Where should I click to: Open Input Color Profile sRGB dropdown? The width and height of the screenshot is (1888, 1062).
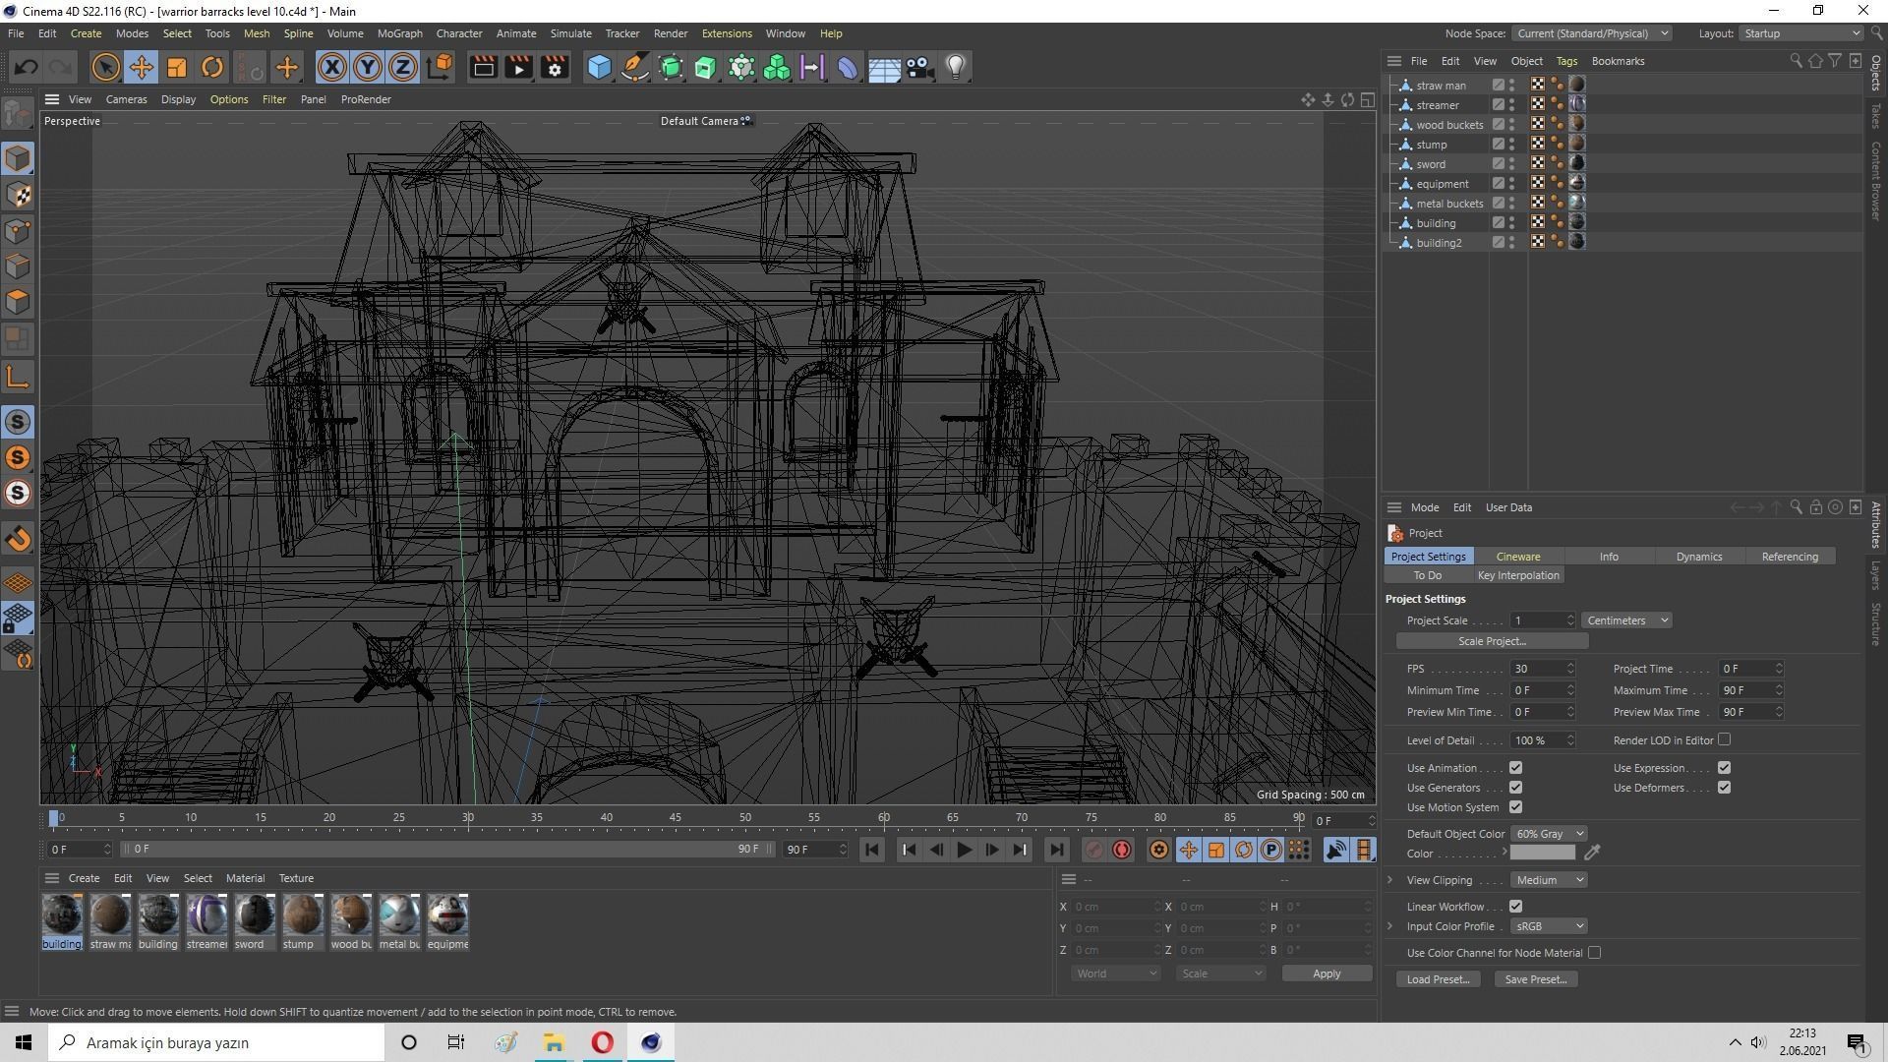(1549, 926)
